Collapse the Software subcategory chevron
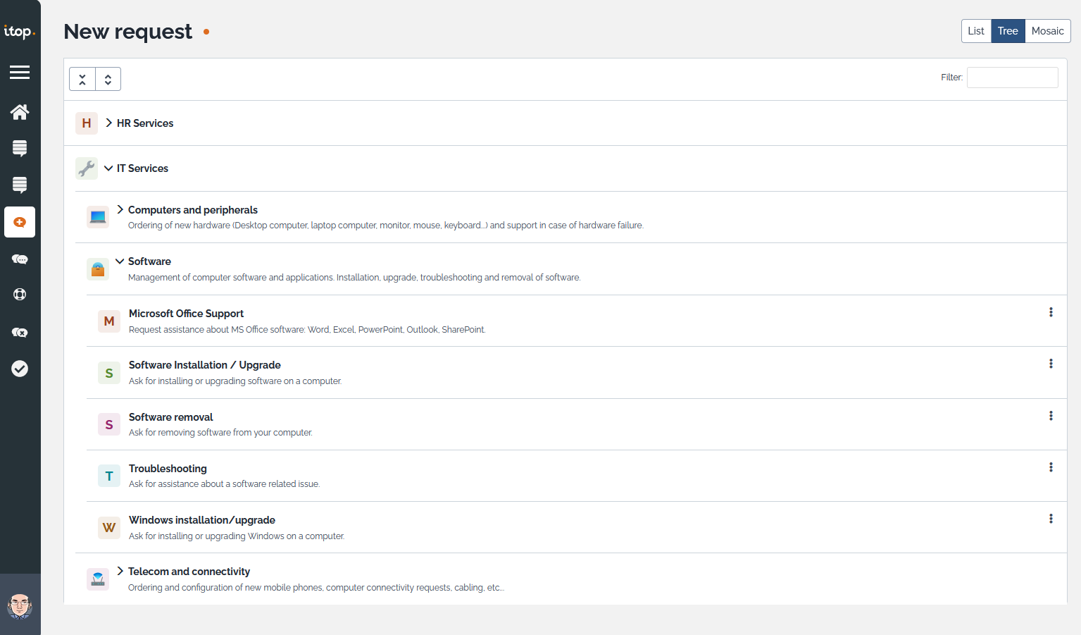 120,261
